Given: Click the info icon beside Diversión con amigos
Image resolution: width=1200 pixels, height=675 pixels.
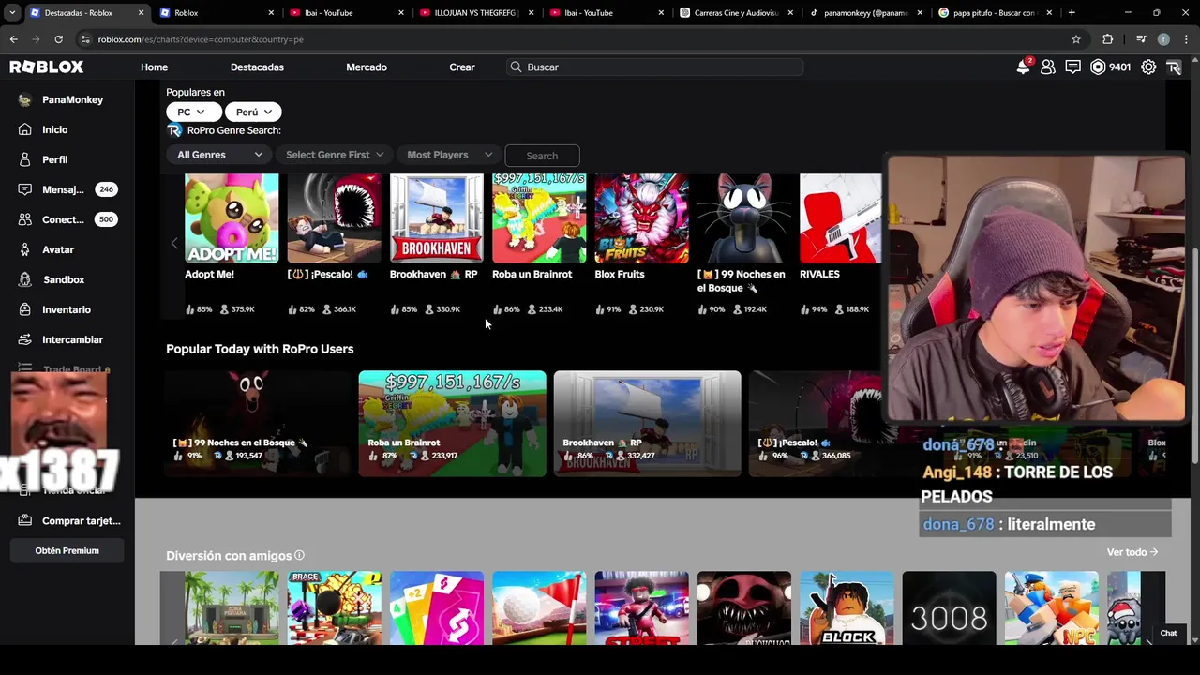Looking at the screenshot, I should click(299, 555).
